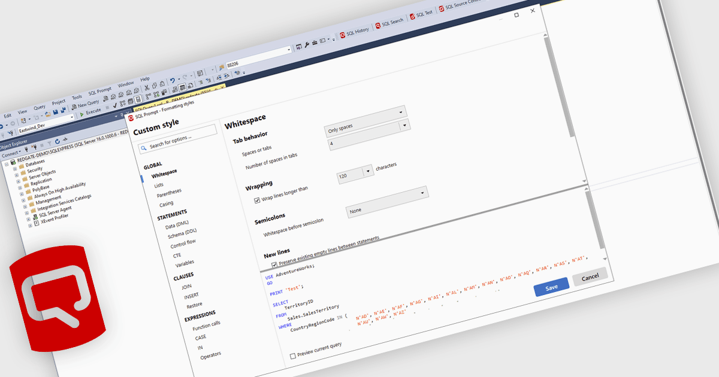Click the connect plug icon in Object Explorer

point(26,148)
